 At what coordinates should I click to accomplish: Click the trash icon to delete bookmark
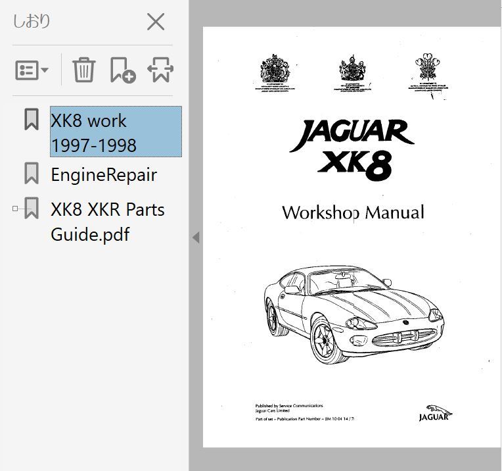tap(84, 70)
